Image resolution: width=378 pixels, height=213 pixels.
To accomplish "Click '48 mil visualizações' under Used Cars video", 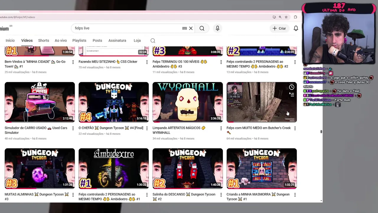I will pyautogui.click(x=17, y=138).
